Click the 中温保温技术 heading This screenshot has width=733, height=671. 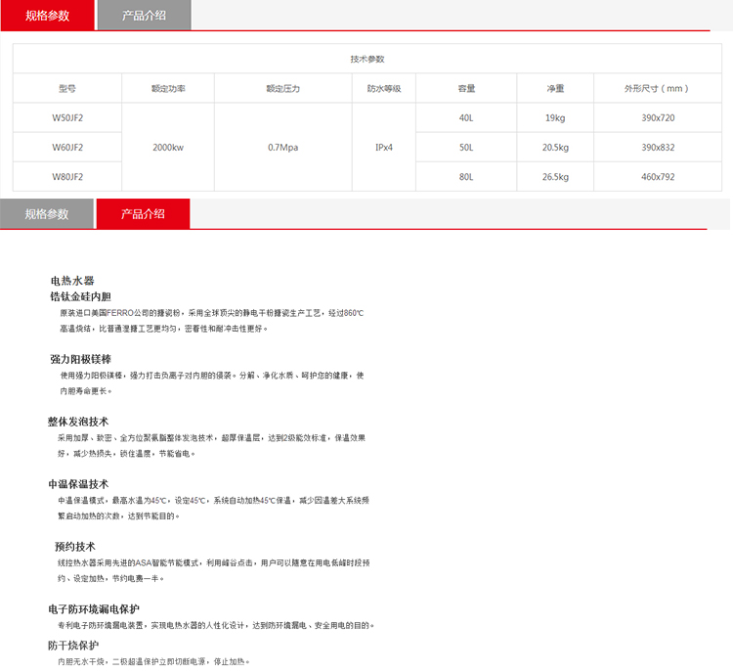[x=78, y=484]
